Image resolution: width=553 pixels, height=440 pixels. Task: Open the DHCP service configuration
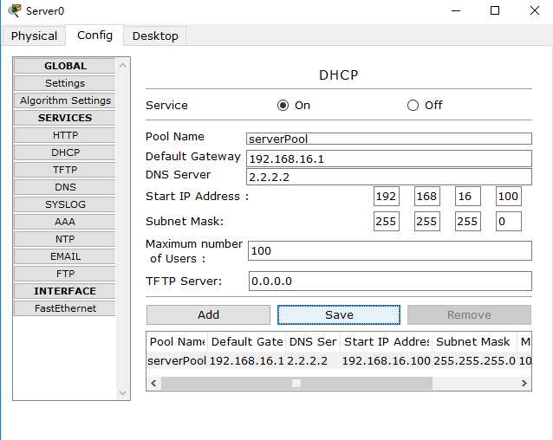pyautogui.click(x=65, y=152)
